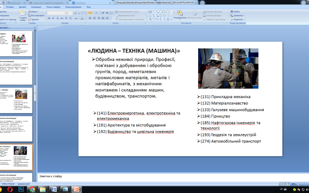The width and height of the screenshot is (309, 193).
Task: Select the five-point star shape
Action: pos(168,19)
